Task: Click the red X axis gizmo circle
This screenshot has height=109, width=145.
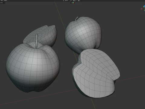Action: (142, 9)
